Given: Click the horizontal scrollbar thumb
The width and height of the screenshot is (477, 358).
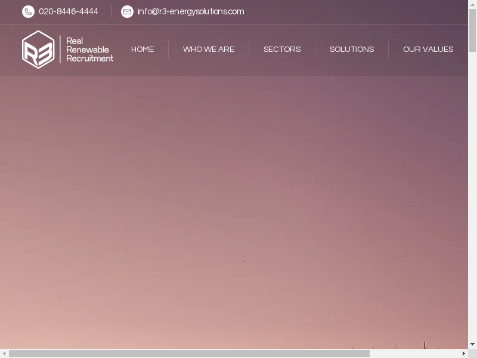Looking at the screenshot, I should coord(189,353).
